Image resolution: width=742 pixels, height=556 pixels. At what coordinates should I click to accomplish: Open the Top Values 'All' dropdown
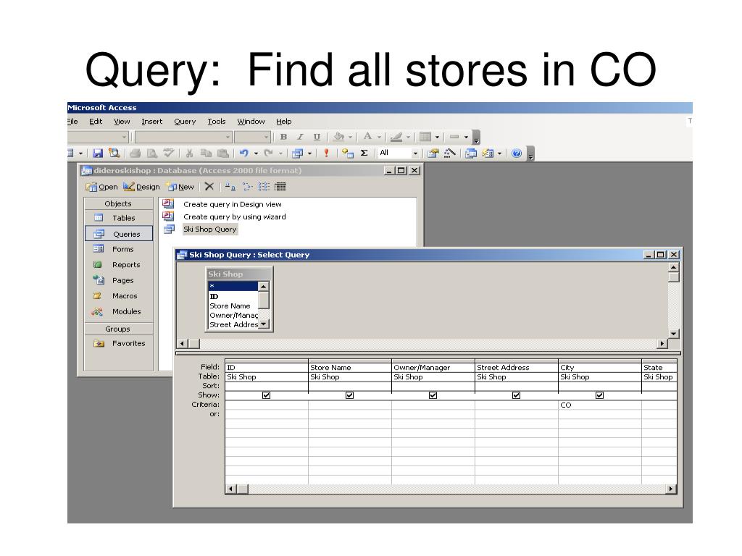[x=415, y=153]
